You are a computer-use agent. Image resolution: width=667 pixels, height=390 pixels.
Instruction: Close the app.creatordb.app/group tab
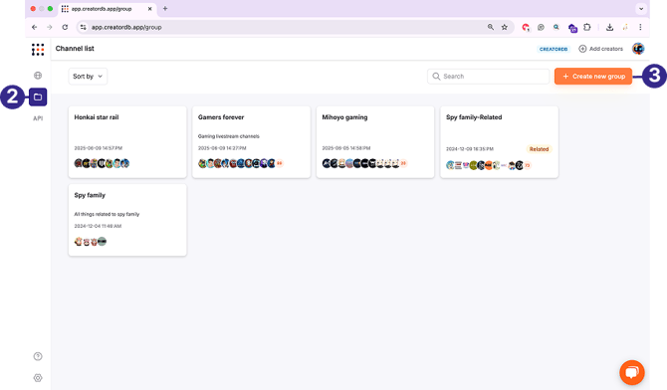click(x=149, y=9)
